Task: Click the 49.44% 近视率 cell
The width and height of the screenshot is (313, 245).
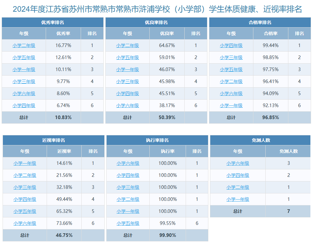Action: click(64, 199)
